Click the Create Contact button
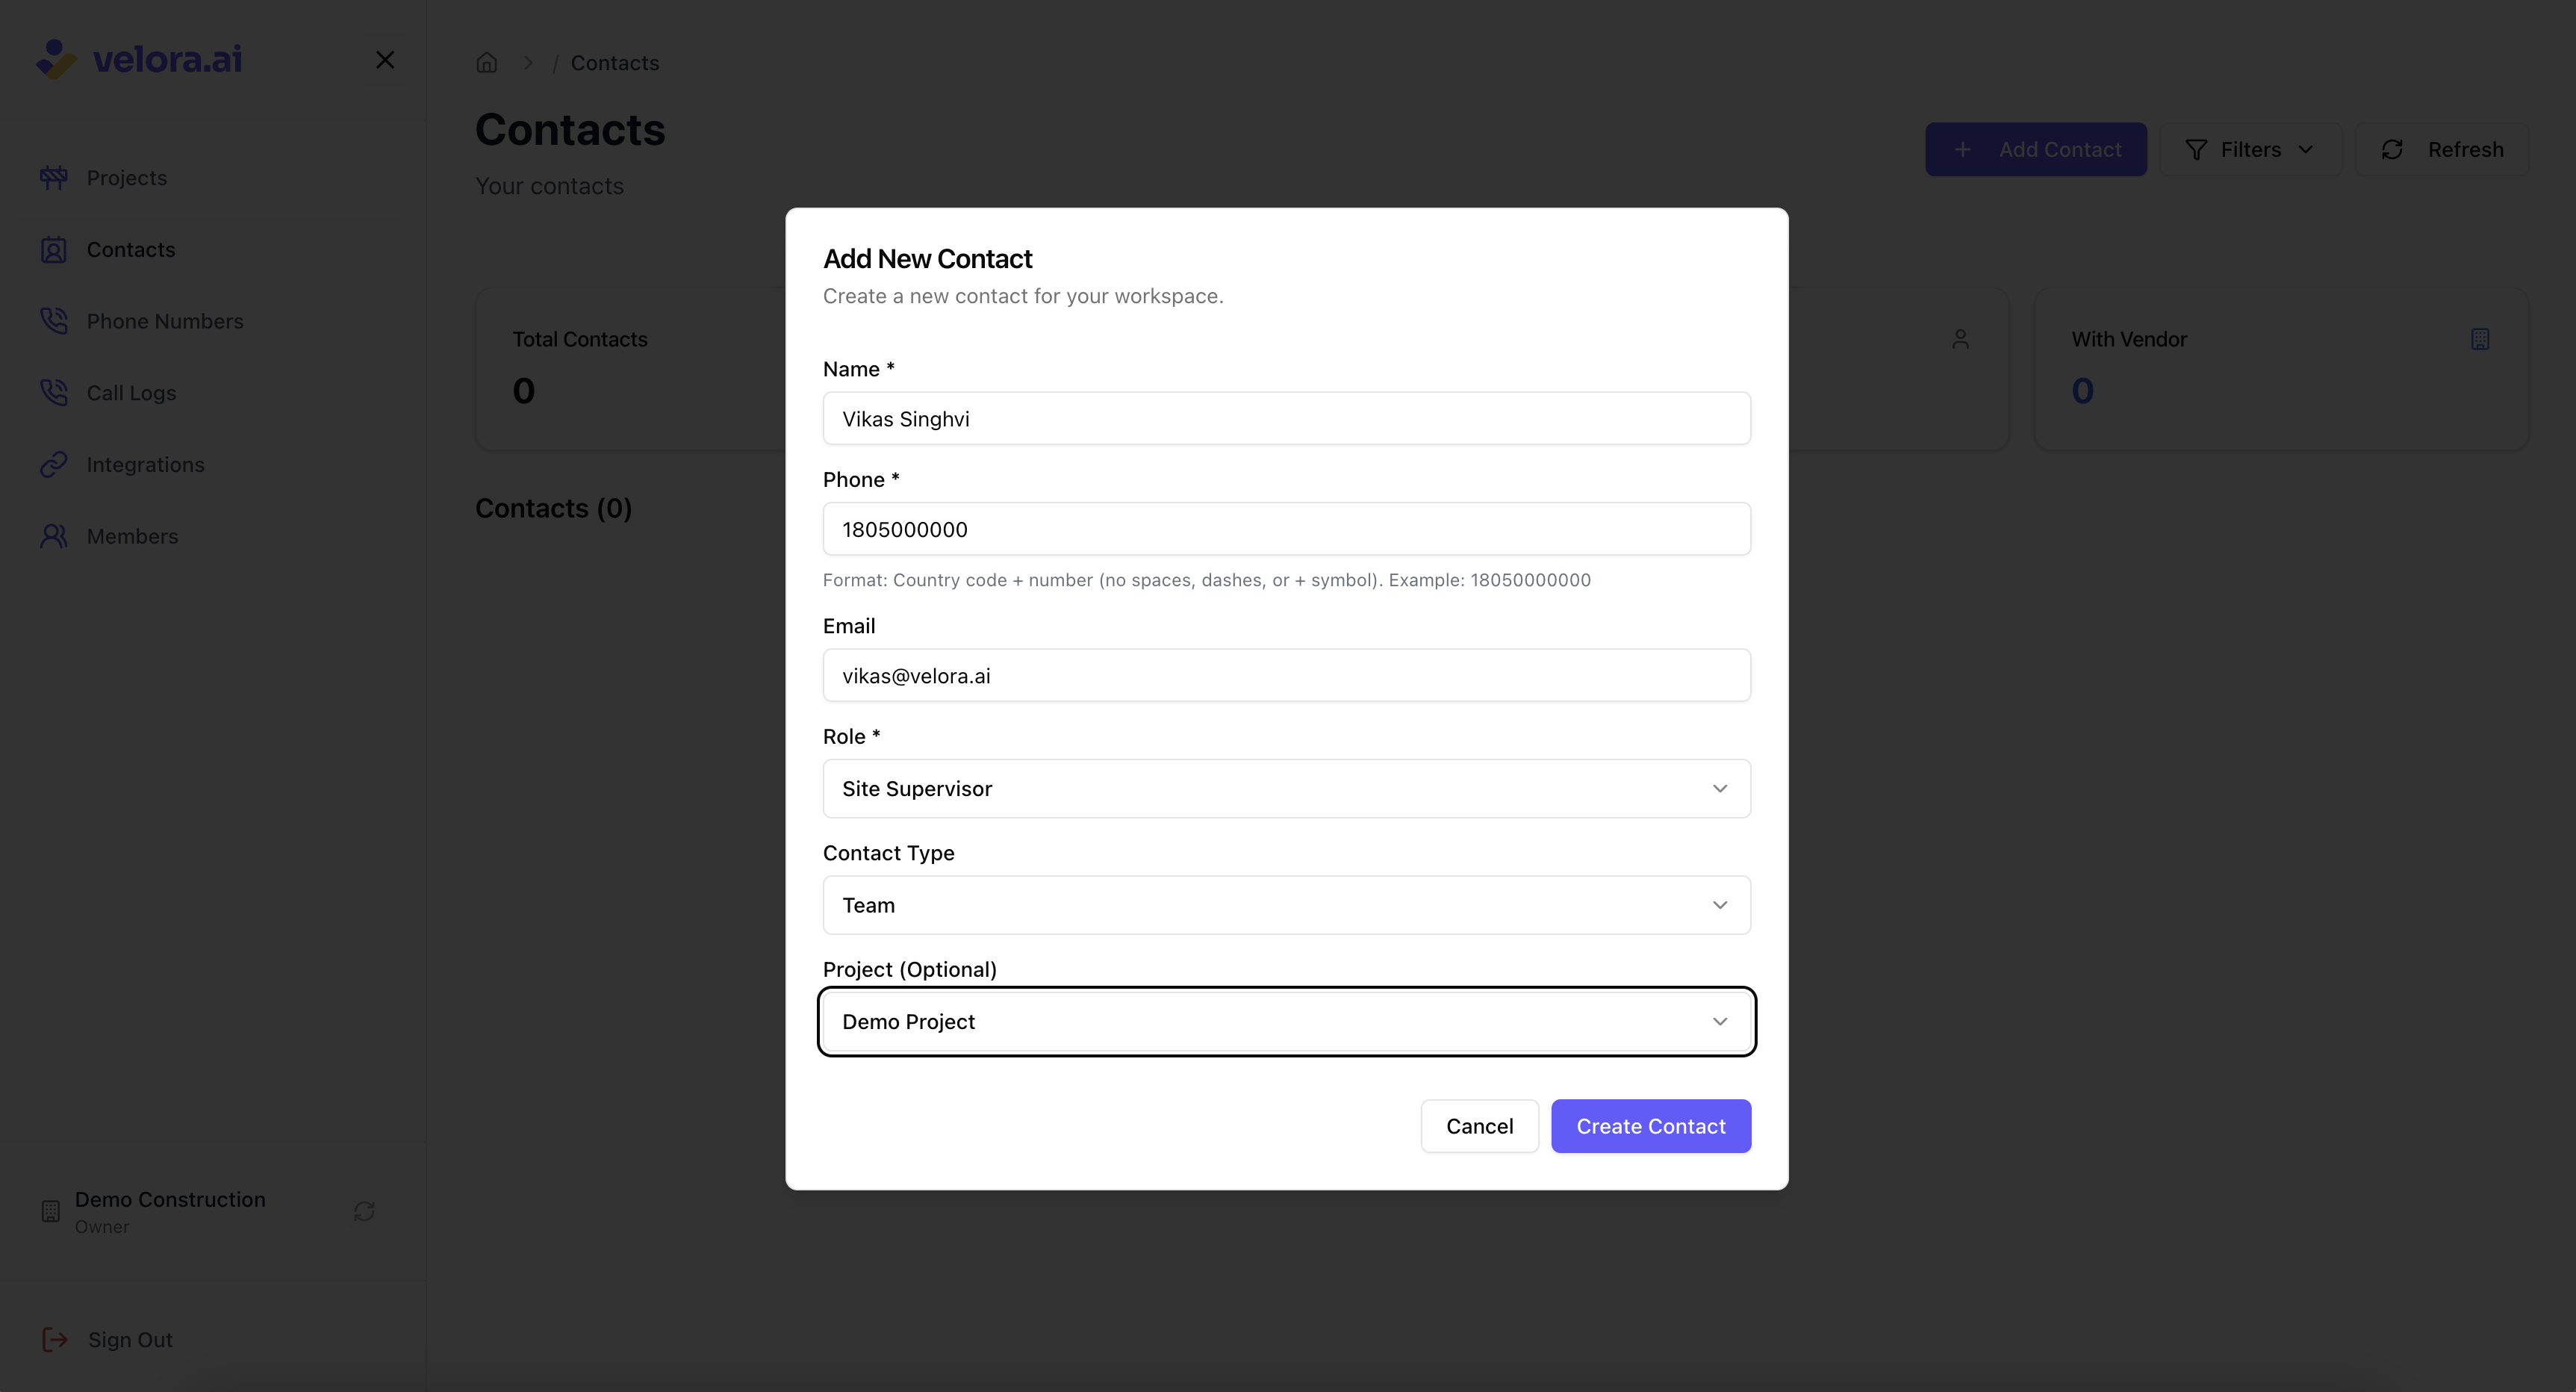Viewport: 2576px width, 1392px height. point(1651,1126)
